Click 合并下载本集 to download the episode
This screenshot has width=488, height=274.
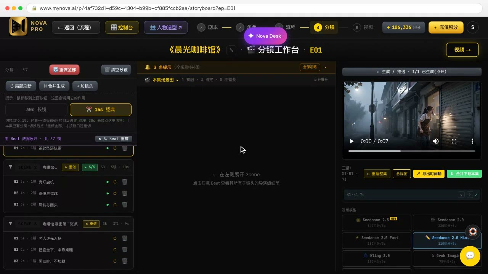click(464, 174)
